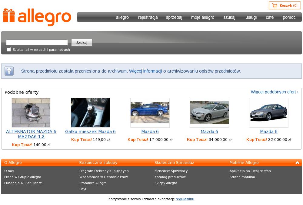This screenshot has width=303, height=205.
Task: Open the Koszyk shopping cart
Action: [x=285, y=5]
